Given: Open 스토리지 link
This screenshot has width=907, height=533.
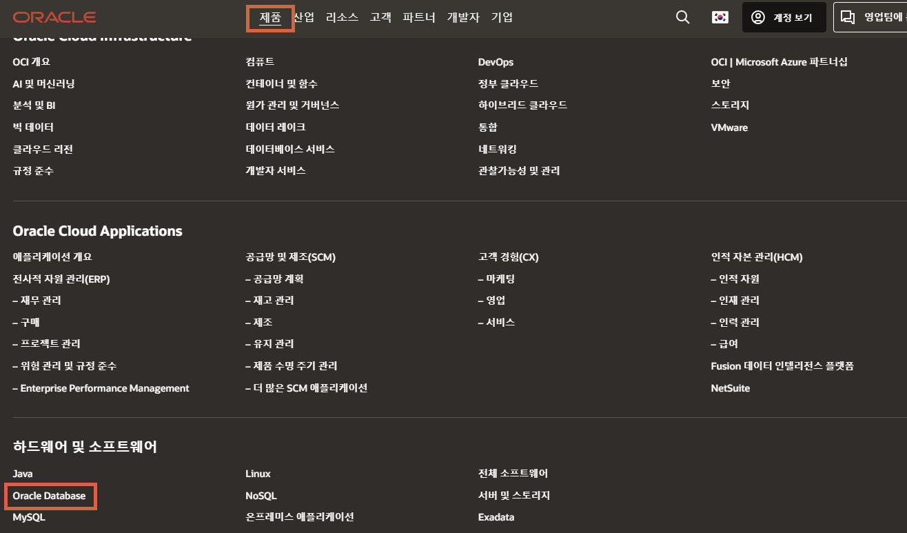Looking at the screenshot, I should tap(730, 105).
